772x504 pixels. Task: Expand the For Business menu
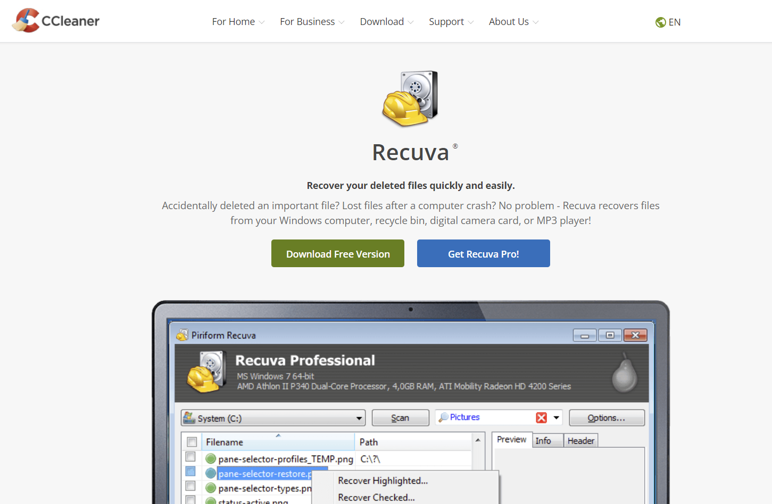coord(312,22)
